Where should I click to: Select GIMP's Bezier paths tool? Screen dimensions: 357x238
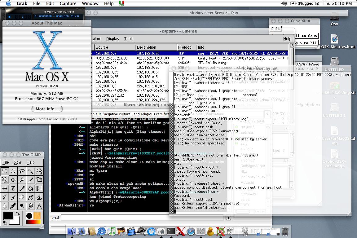39,171
